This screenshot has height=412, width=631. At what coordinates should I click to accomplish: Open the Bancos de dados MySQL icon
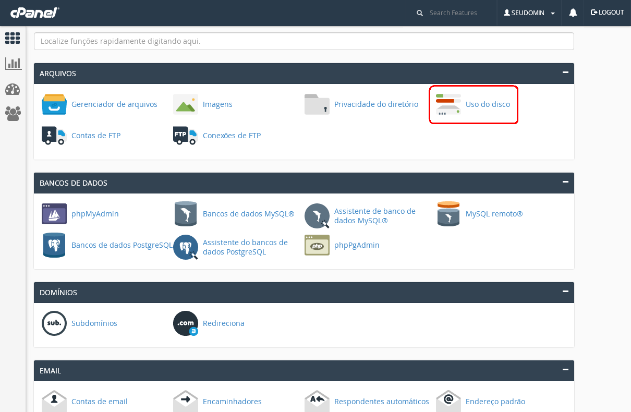click(186, 214)
